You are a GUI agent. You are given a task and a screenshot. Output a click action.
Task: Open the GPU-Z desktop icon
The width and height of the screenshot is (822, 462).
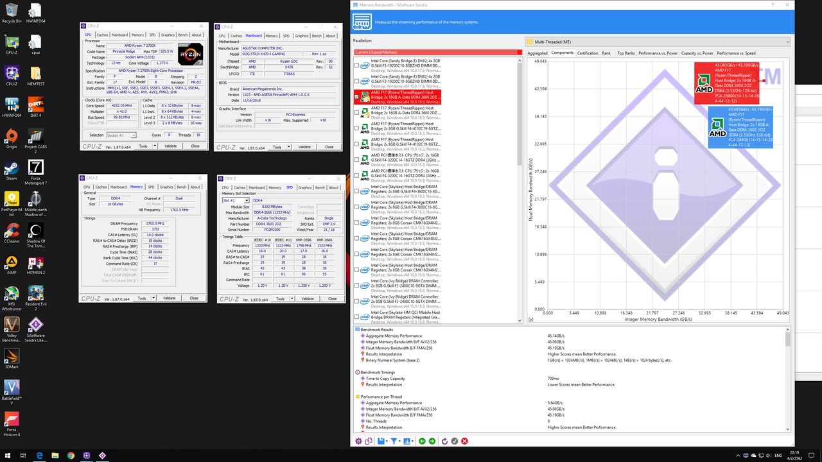(12, 44)
